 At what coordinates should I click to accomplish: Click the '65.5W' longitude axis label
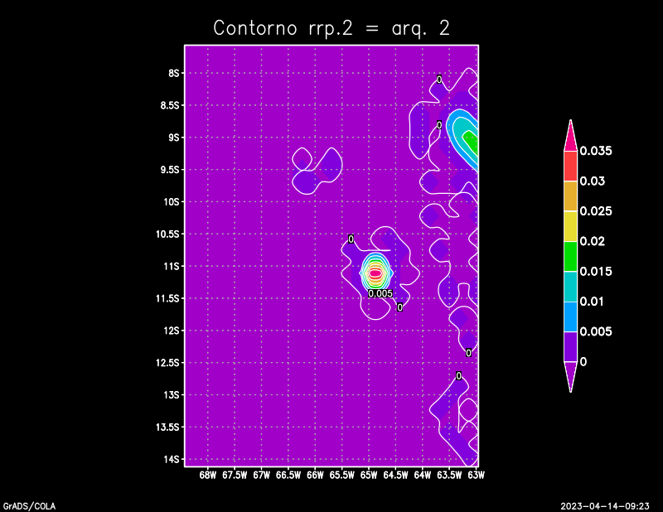tap(342, 476)
